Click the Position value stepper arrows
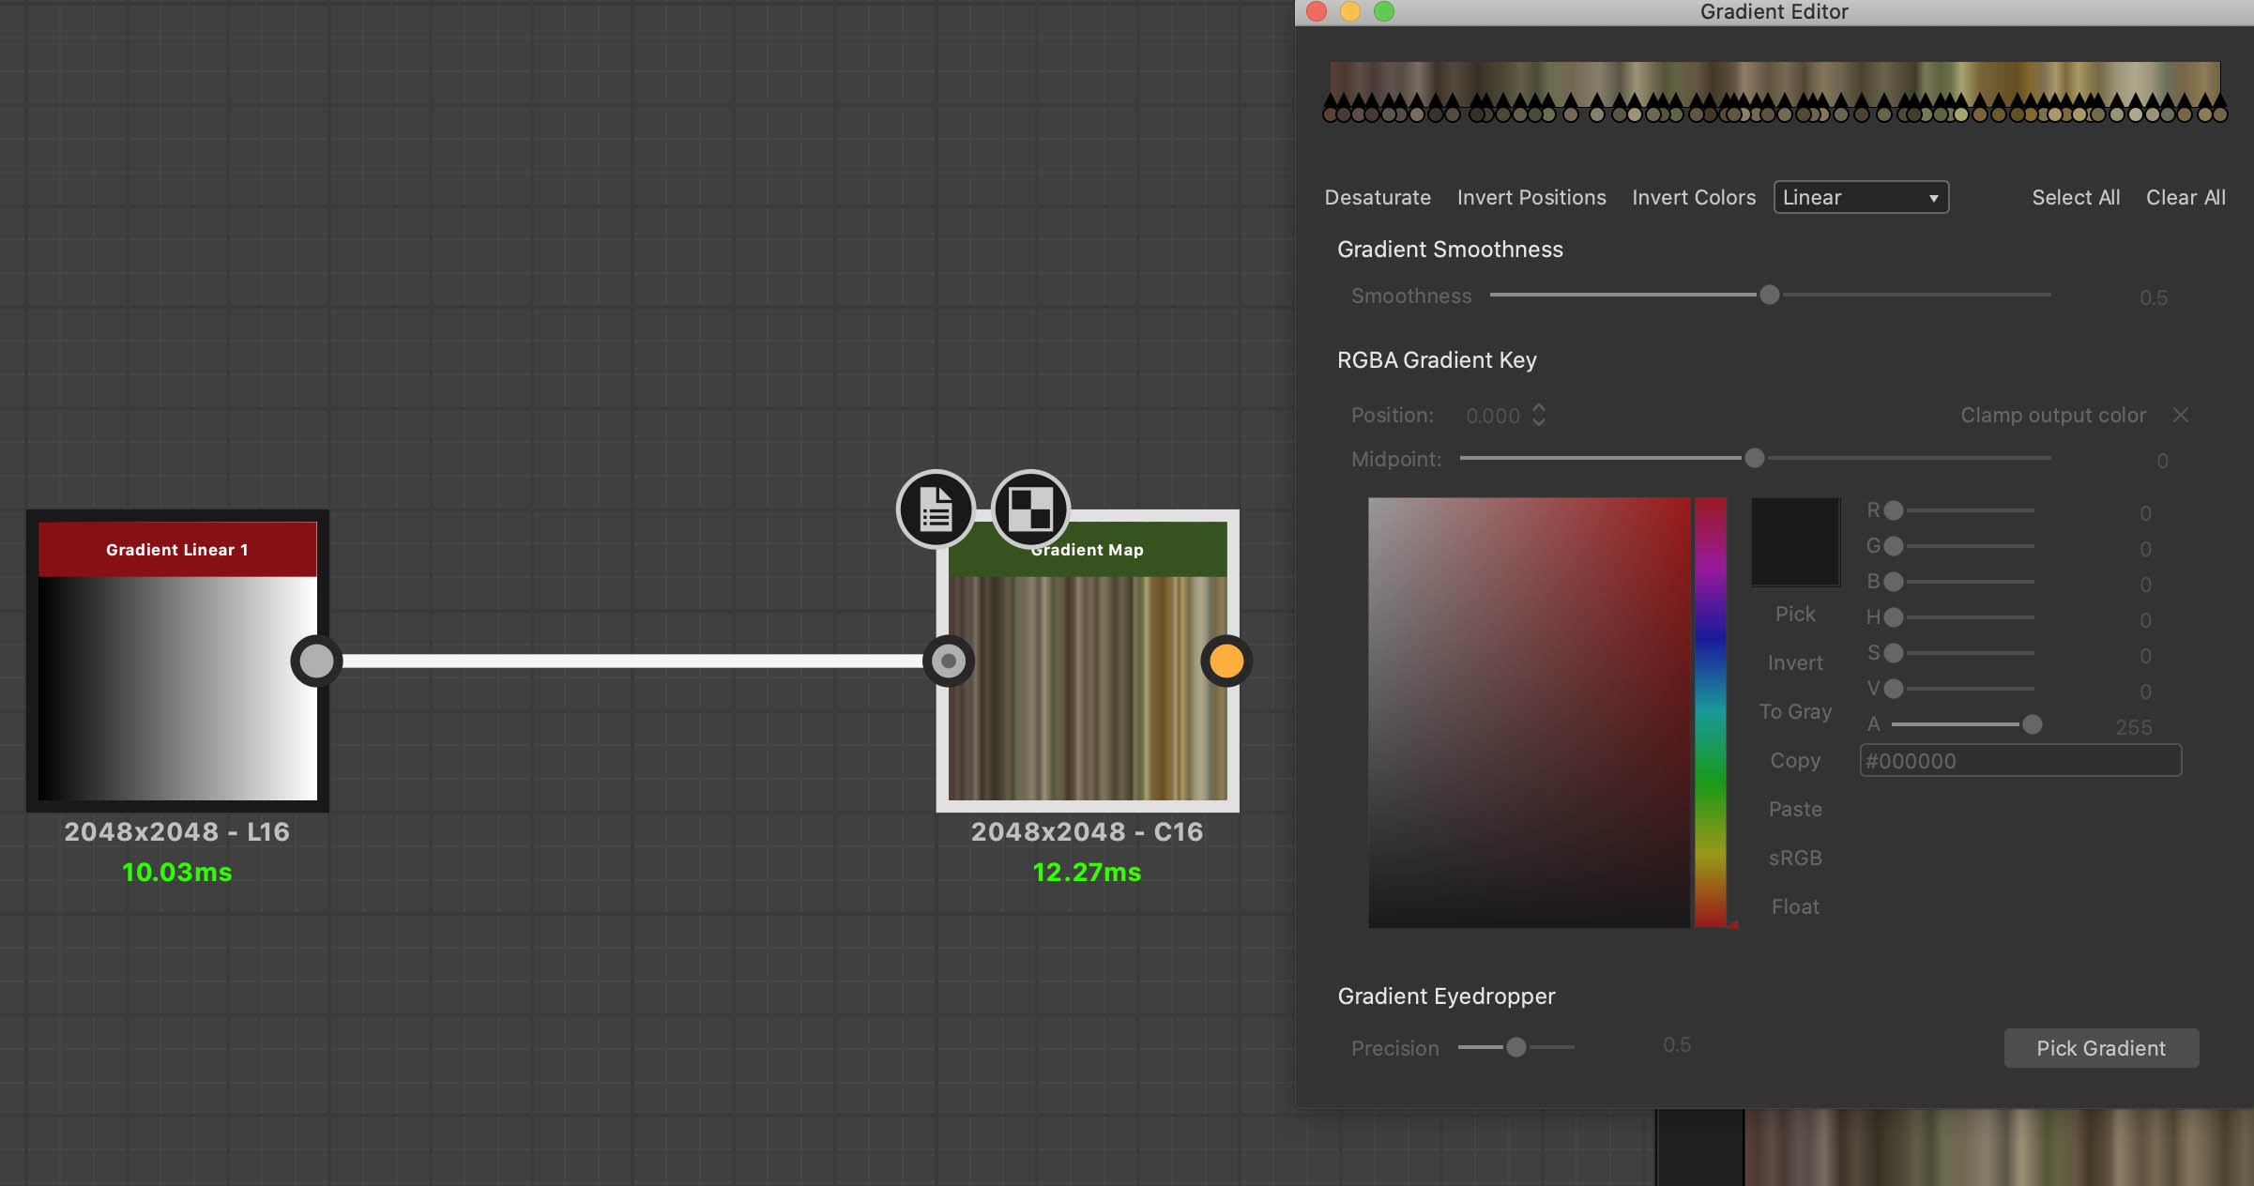Viewport: 2254px width, 1186px height. (x=1538, y=415)
